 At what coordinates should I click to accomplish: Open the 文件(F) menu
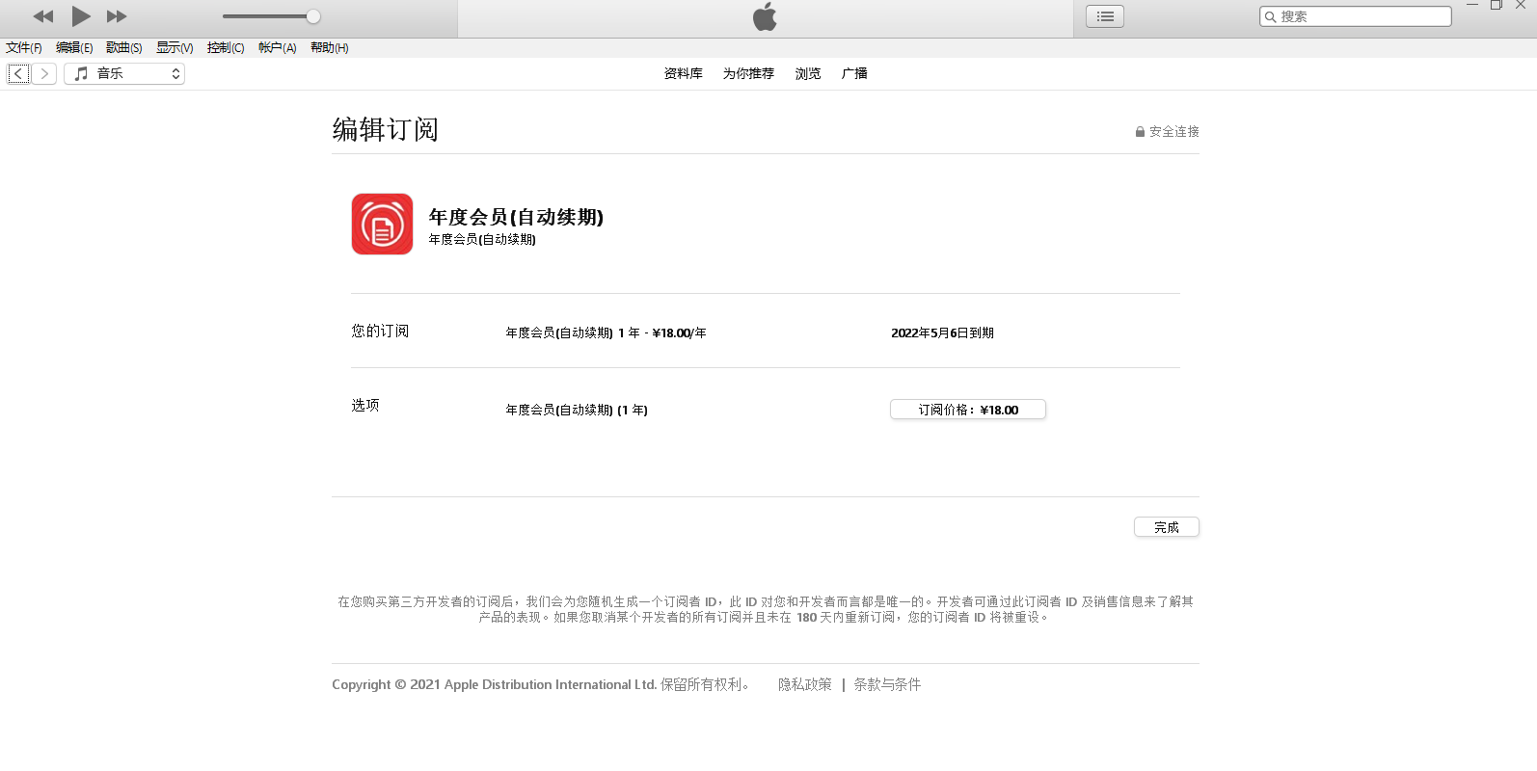(x=24, y=47)
